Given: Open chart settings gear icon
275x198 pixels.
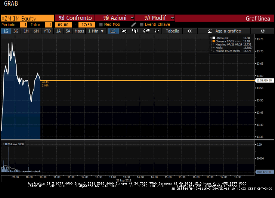Looking at the screenshot, I should (x=263, y=31).
